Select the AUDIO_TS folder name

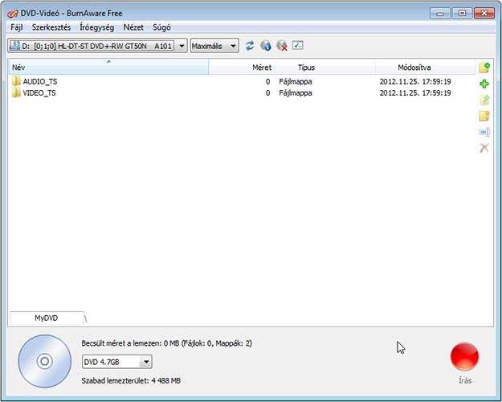click(x=40, y=81)
